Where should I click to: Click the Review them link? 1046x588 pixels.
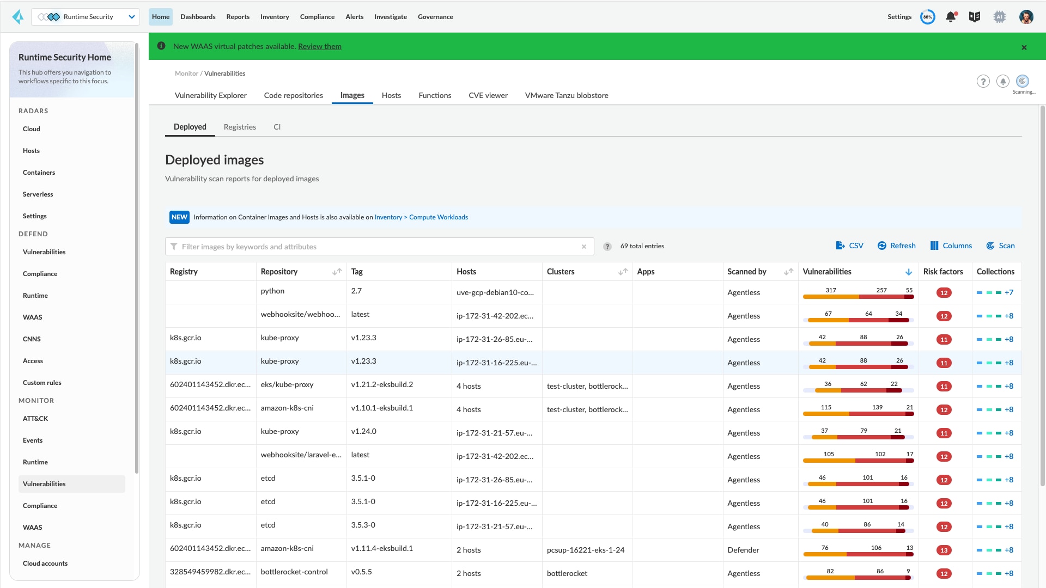tap(319, 46)
